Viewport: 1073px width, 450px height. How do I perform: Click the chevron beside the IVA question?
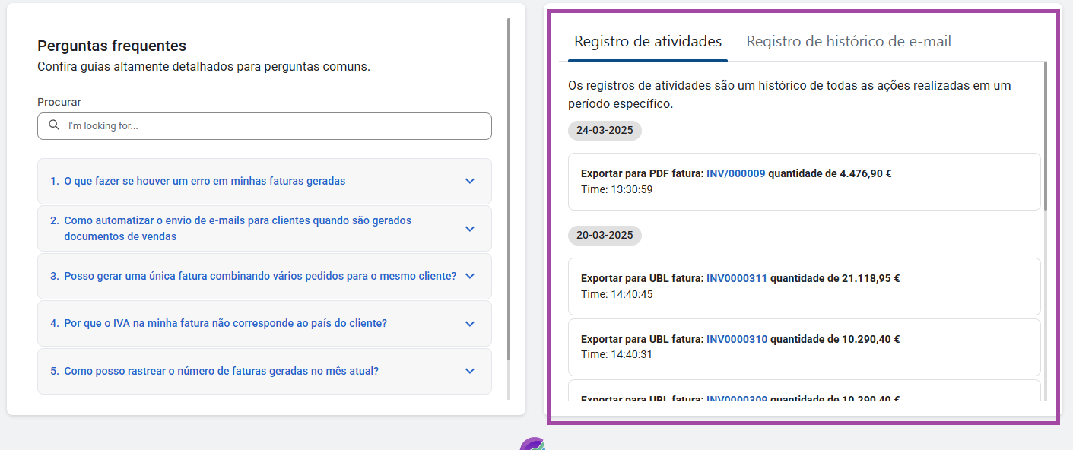[x=469, y=324]
